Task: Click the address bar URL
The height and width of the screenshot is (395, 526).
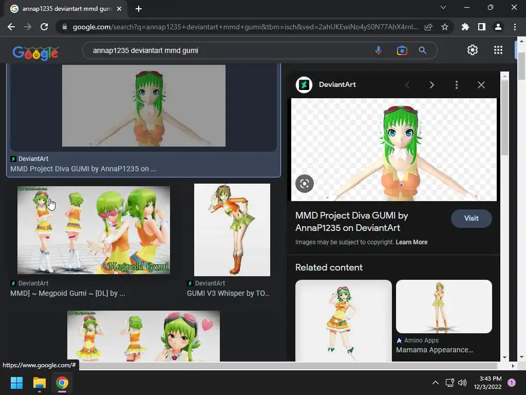Action: (x=245, y=27)
